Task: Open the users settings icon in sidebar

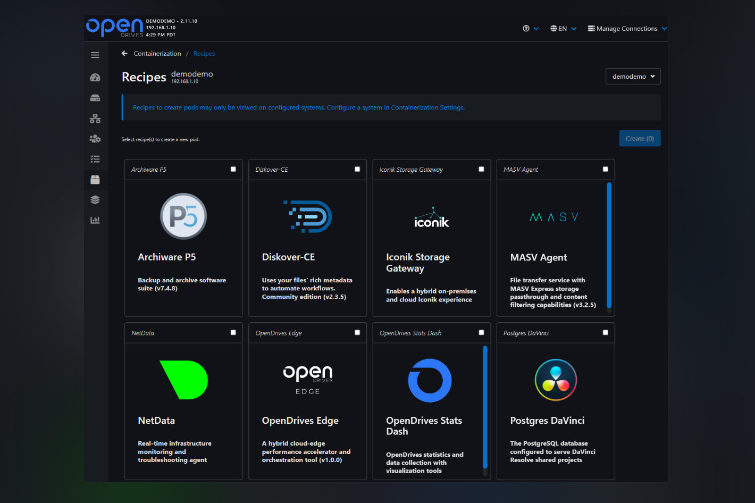Action: coord(95,139)
